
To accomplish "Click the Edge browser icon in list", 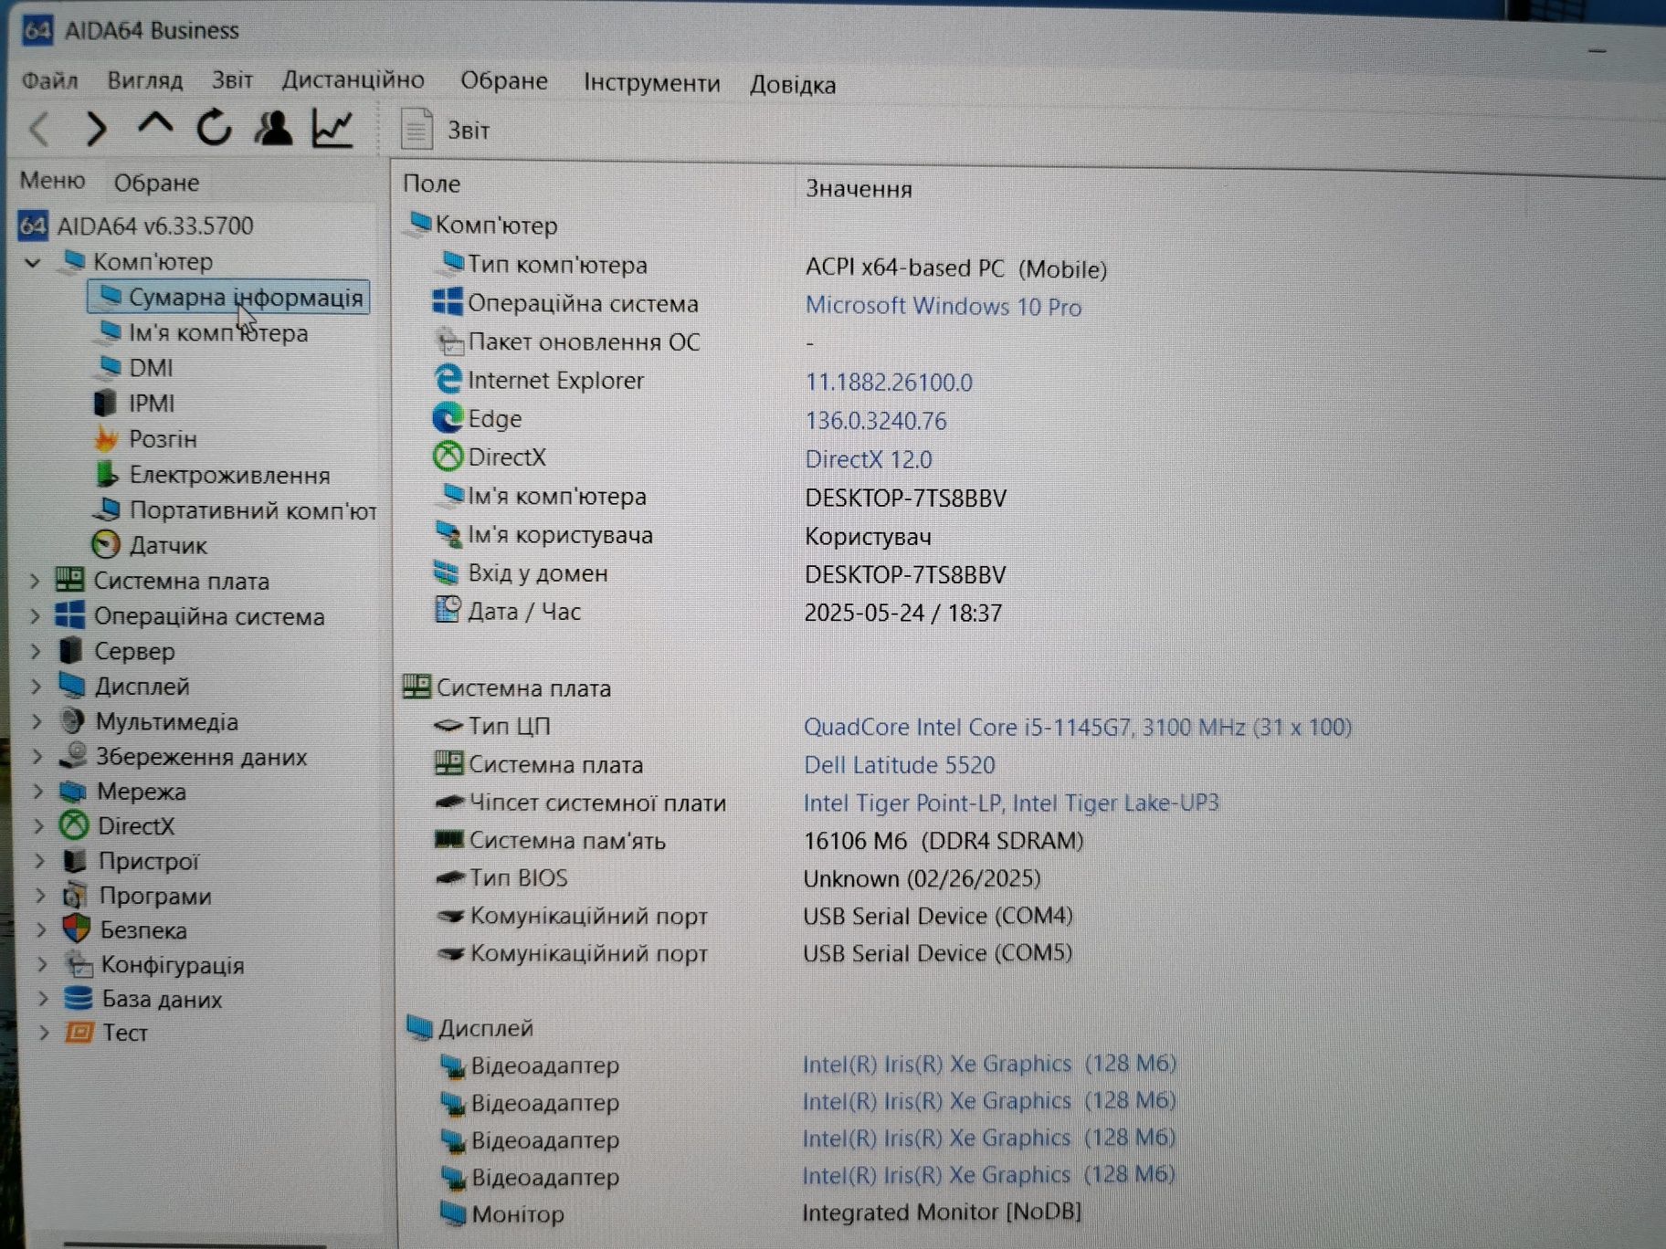I will pos(448,418).
